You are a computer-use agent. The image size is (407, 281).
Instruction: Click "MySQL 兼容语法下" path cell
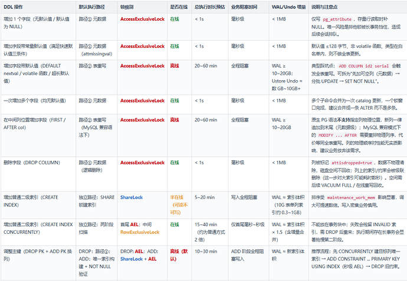pos(97,135)
